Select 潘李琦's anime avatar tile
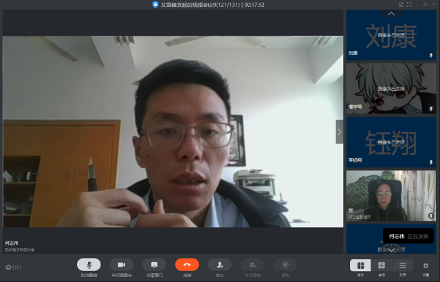440x282 pixels. click(x=390, y=88)
